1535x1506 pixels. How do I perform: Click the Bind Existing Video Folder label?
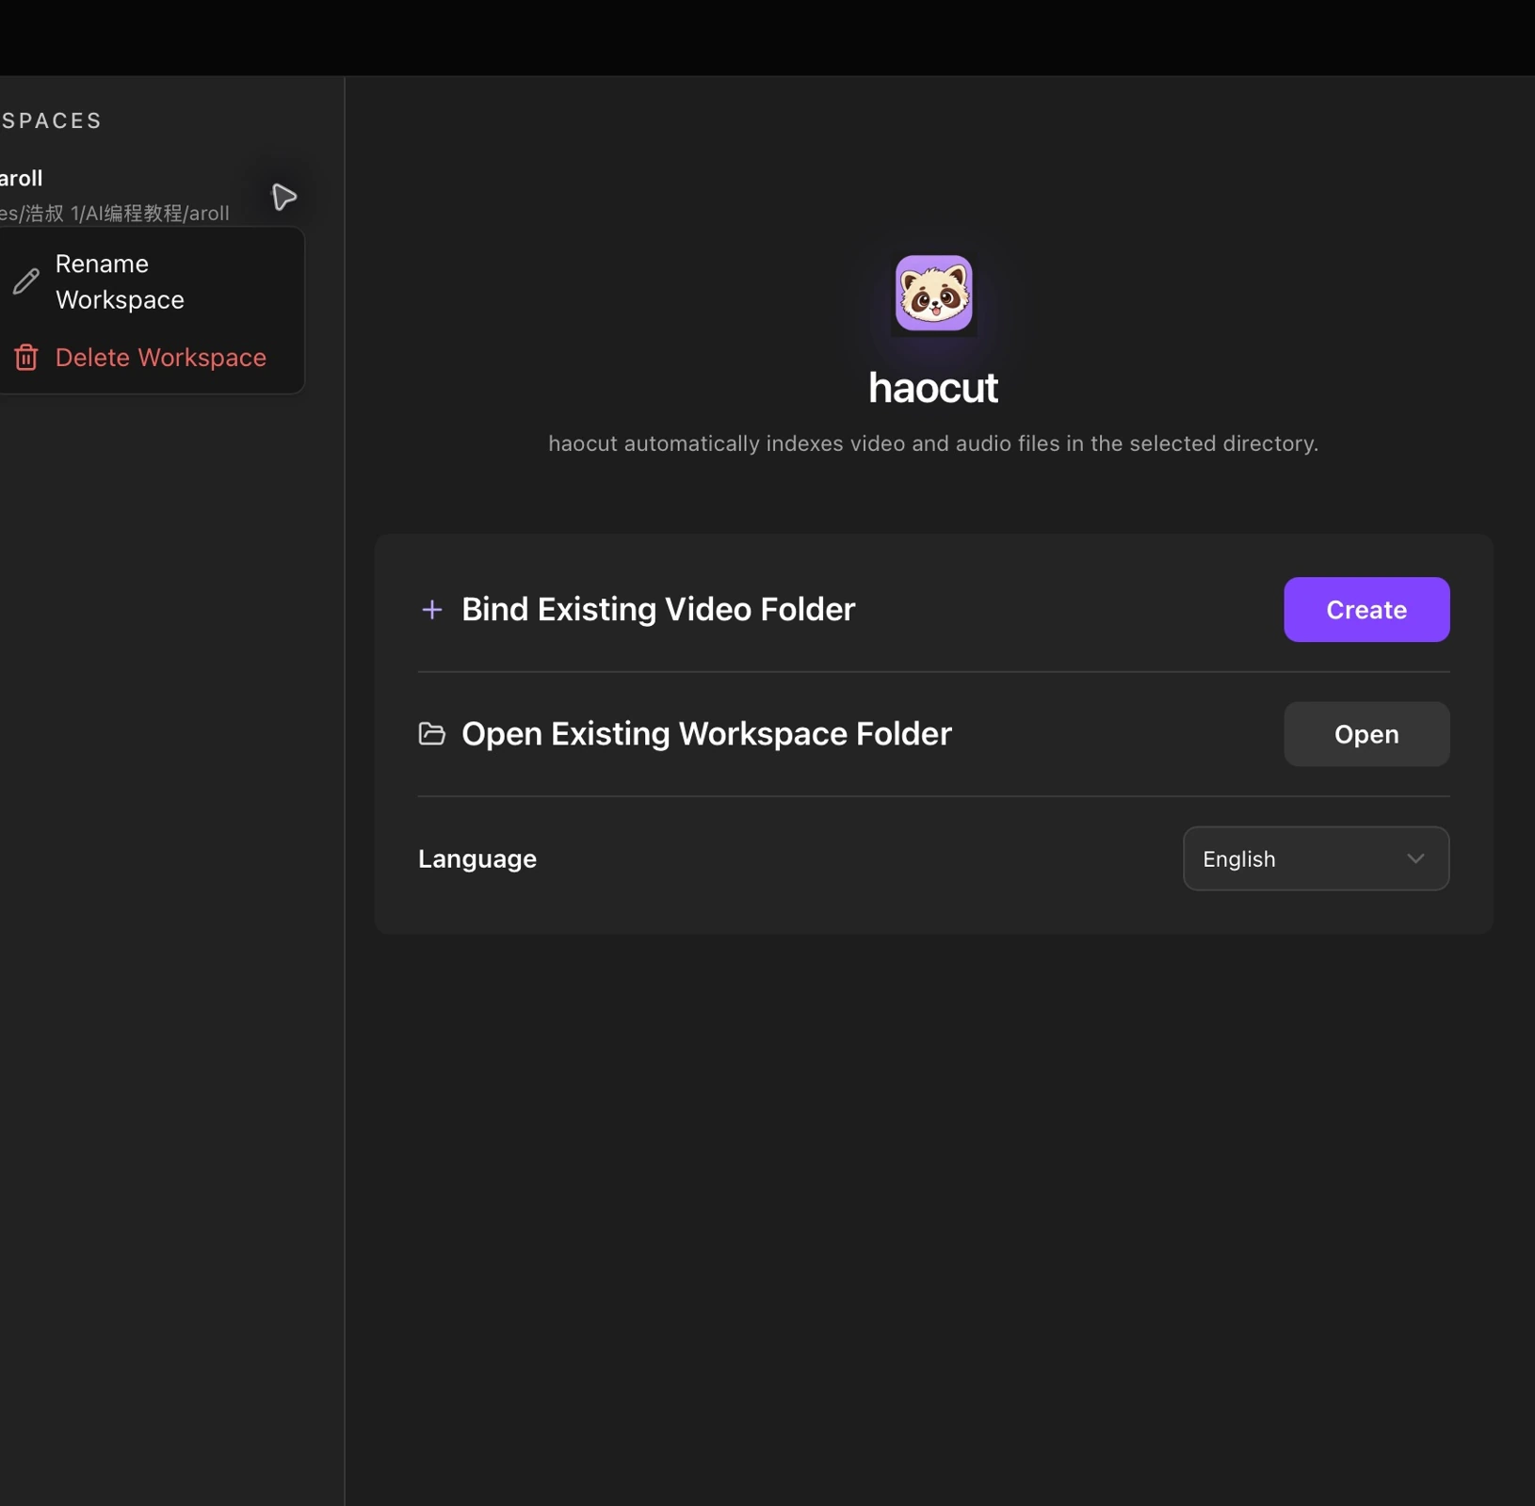(x=658, y=610)
